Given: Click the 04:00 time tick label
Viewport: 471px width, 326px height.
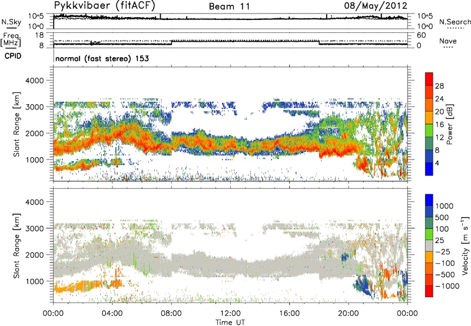Looking at the screenshot, I should [112, 314].
